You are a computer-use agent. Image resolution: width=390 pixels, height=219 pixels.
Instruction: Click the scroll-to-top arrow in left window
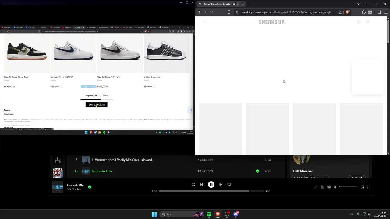point(191,110)
